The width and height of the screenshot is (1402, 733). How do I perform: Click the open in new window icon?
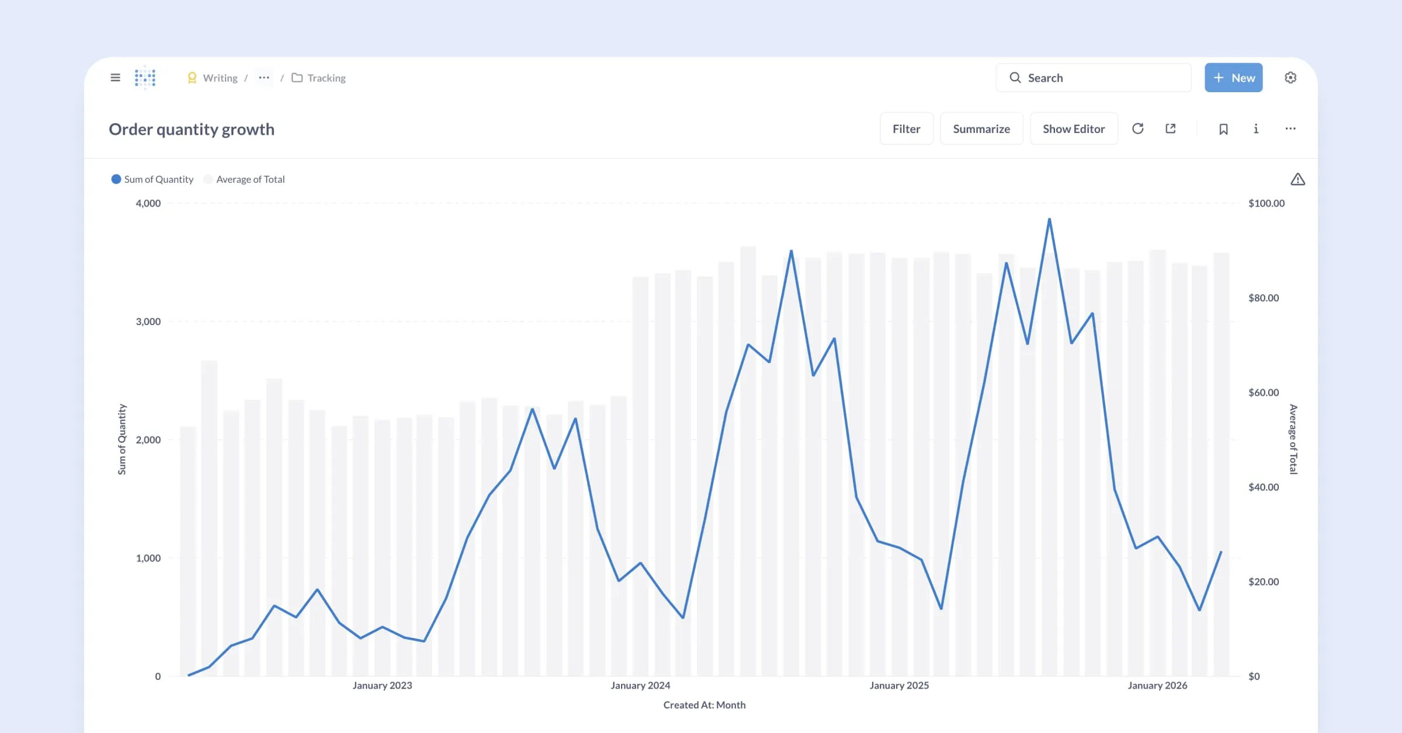(x=1170, y=128)
